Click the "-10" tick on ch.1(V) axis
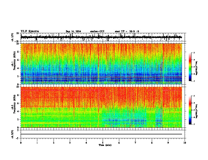 pyautogui.click(x=17, y=41)
